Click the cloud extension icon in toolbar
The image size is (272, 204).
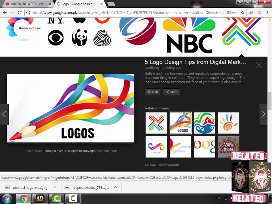pyautogui.click(x=251, y=12)
